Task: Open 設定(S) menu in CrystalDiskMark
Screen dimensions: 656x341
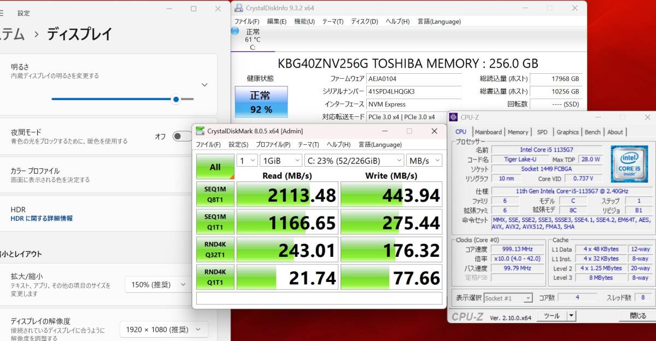Action: click(x=238, y=145)
